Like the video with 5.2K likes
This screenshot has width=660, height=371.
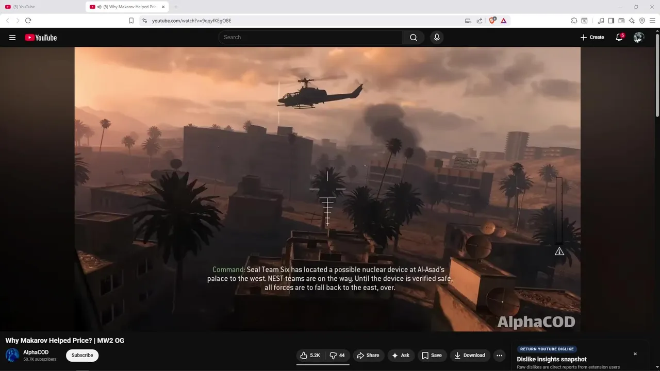[x=310, y=355]
